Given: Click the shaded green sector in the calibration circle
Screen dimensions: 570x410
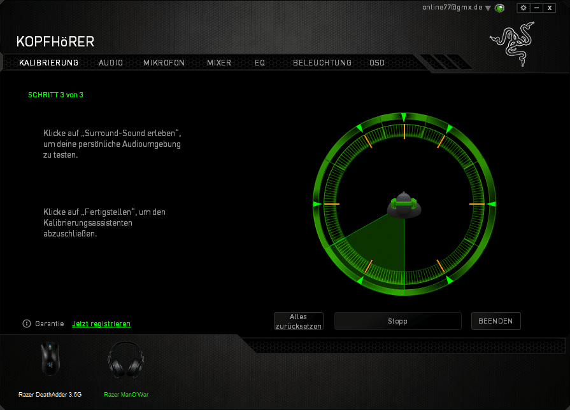Looking at the screenshot, I should (382, 248).
